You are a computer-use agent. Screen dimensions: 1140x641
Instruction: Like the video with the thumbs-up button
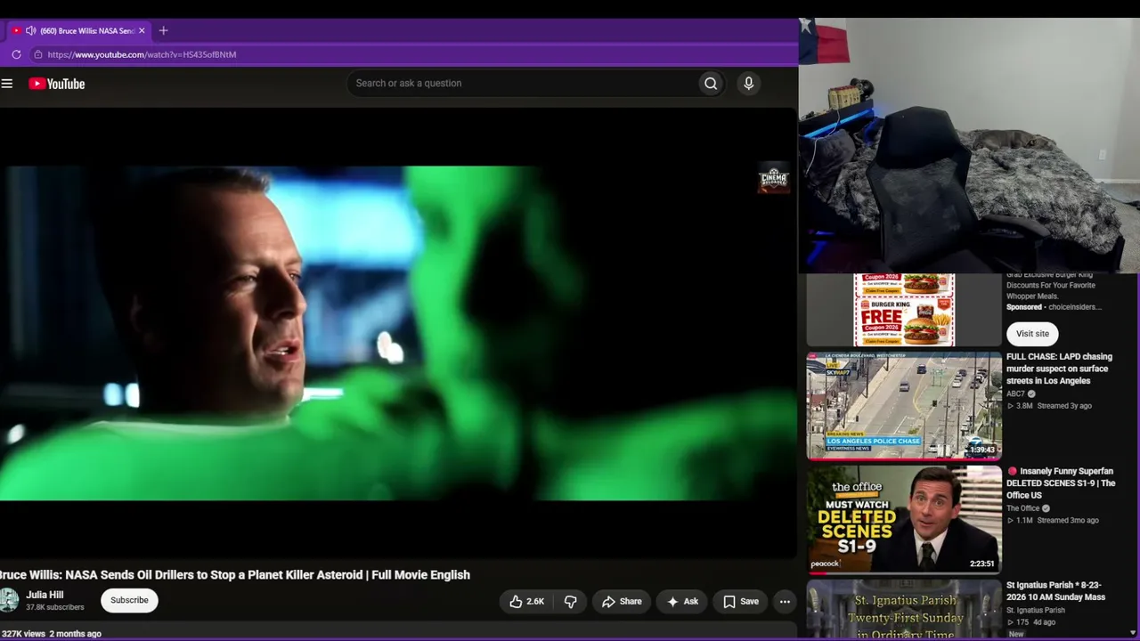(x=526, y=602)
